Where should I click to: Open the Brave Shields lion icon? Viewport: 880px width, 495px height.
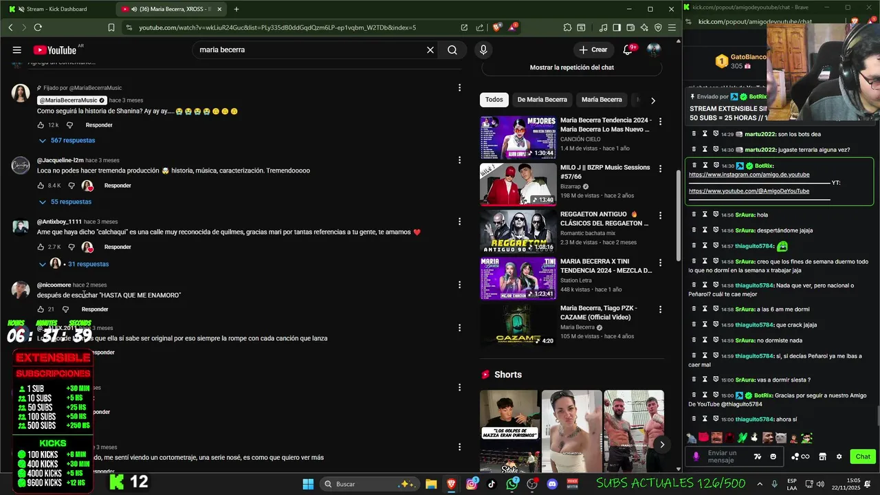pos(497,27)
